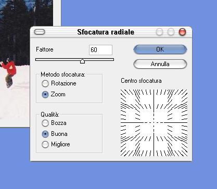Click the Centro sfocatura label
The width and height of the screenshot is (217, 189).
pos(141,81)
